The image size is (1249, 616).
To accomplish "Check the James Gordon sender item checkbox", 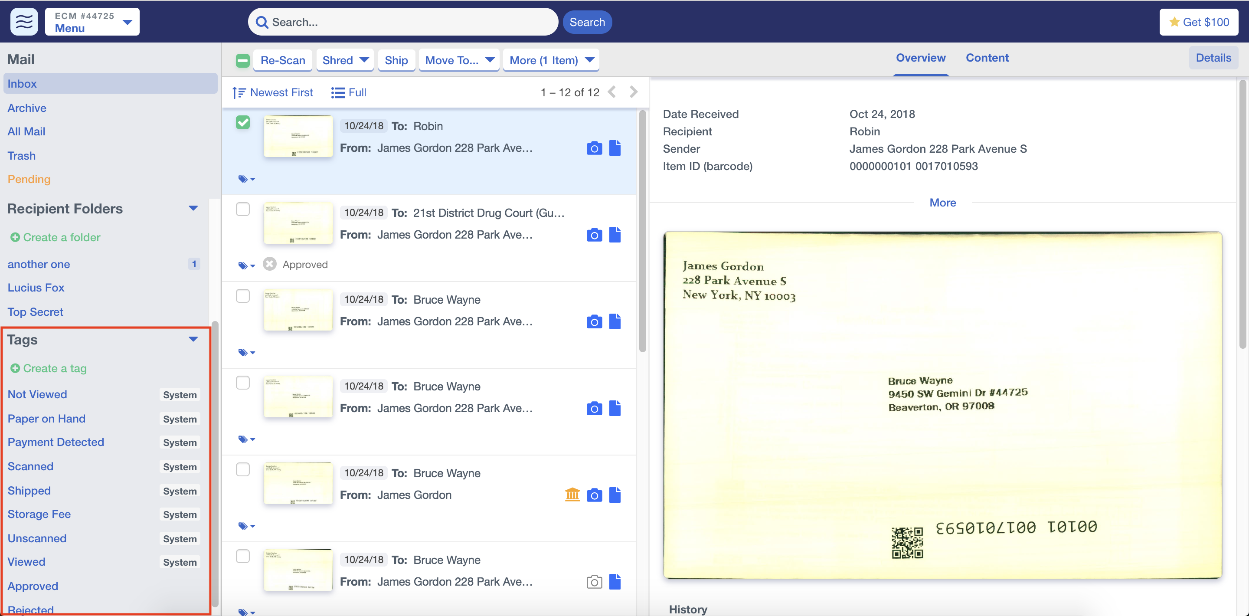I will (242, 469).
